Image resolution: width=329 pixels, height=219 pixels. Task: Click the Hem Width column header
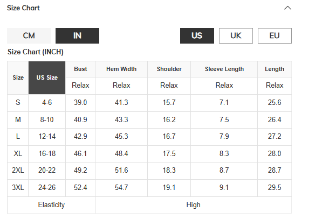[x=121, y=69]
